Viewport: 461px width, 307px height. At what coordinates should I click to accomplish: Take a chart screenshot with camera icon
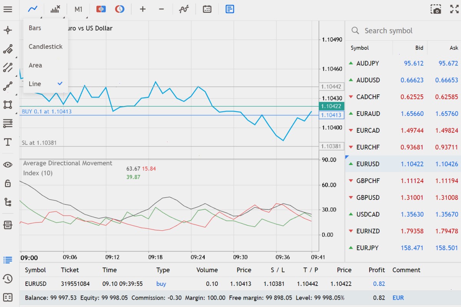point(436,9)
